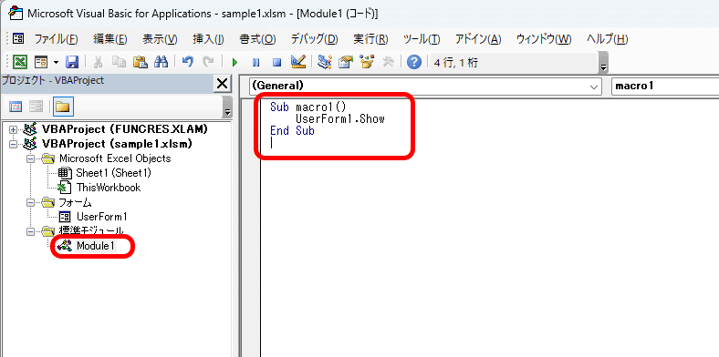Viewport: 719px width, 357px height.
Task: Select Module1 in the project tree
Action: click(x=95, y=246)
